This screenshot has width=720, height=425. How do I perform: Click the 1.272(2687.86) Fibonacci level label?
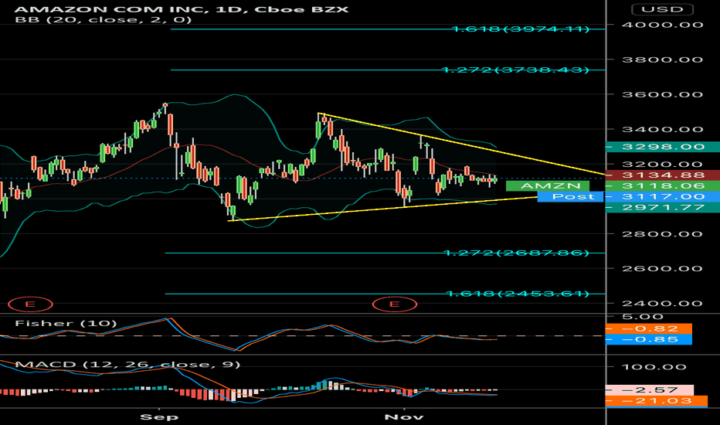[516, 253]
